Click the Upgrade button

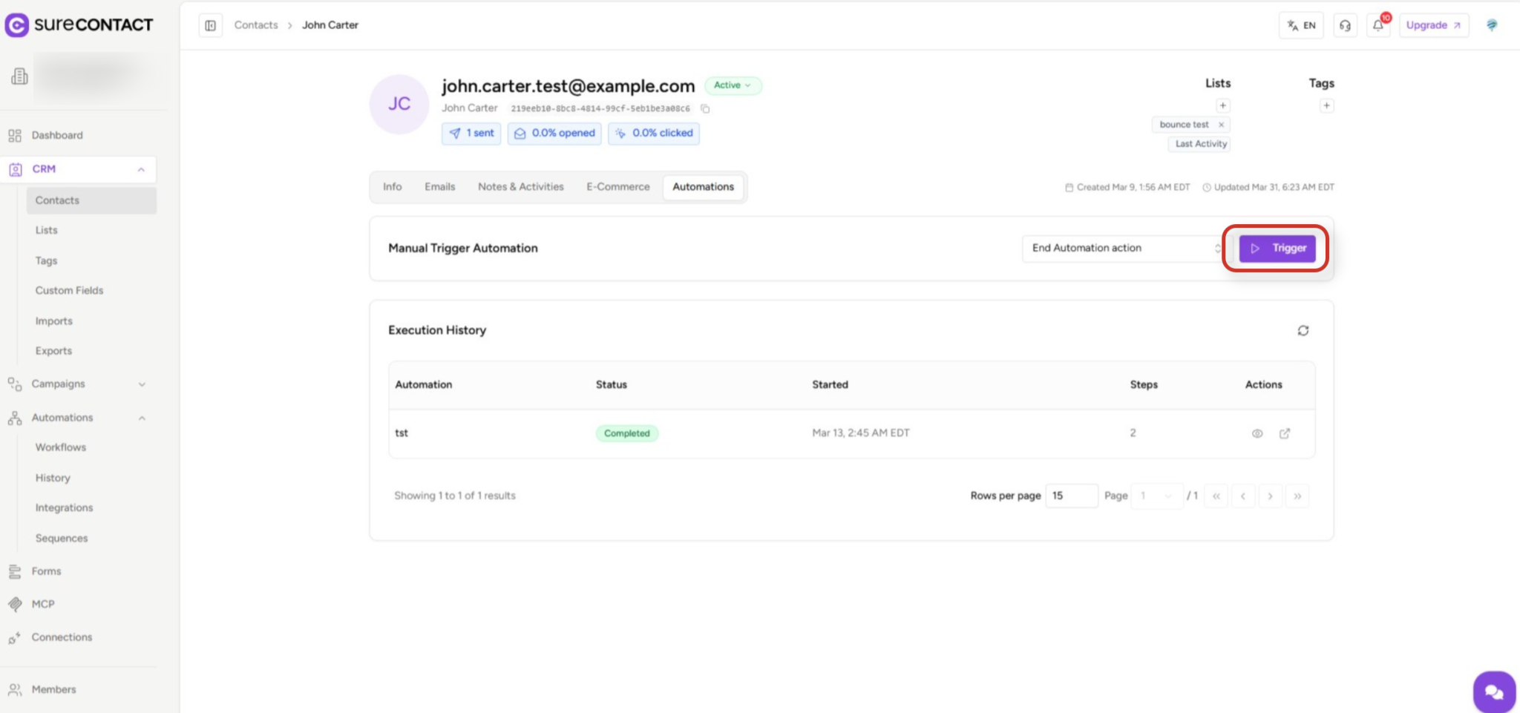point(1434,25)
